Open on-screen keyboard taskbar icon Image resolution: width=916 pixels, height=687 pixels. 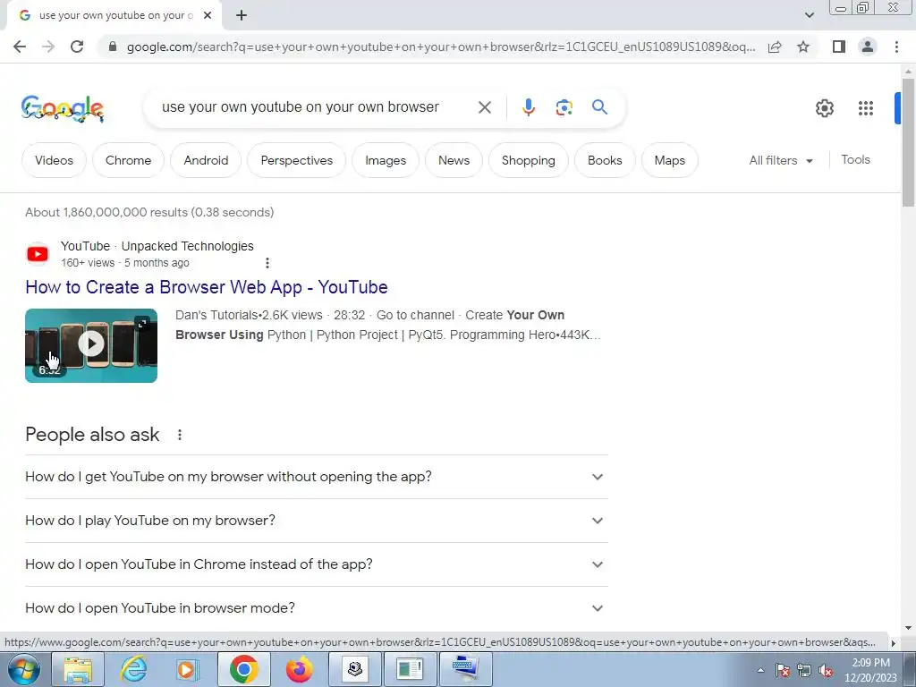click(x=465, y=669)
